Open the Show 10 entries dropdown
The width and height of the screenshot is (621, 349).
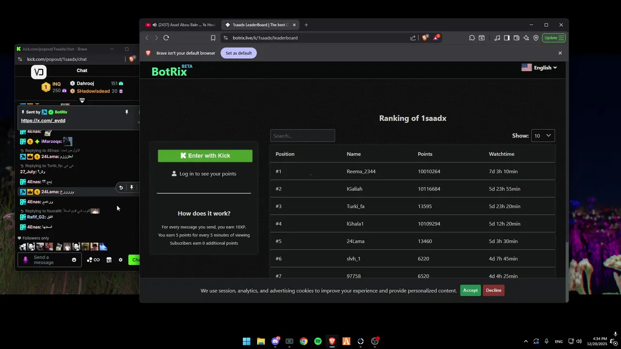coord(543,136)
